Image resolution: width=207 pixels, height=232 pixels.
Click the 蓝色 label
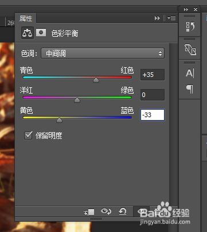127,110
